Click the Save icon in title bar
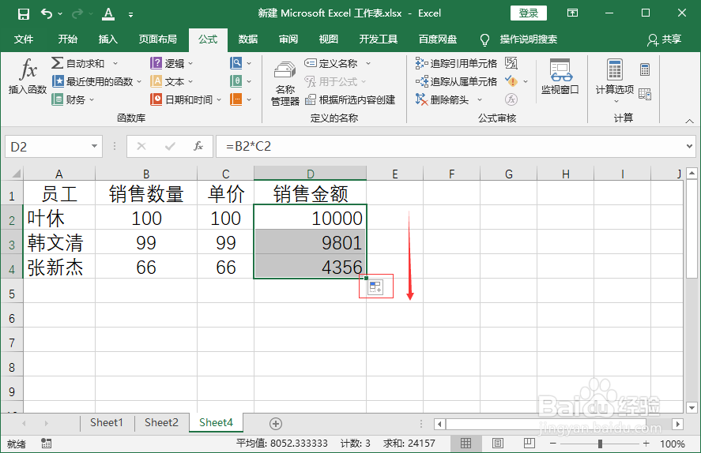This screenshot has width=701, height=453. tap(23, 14)
